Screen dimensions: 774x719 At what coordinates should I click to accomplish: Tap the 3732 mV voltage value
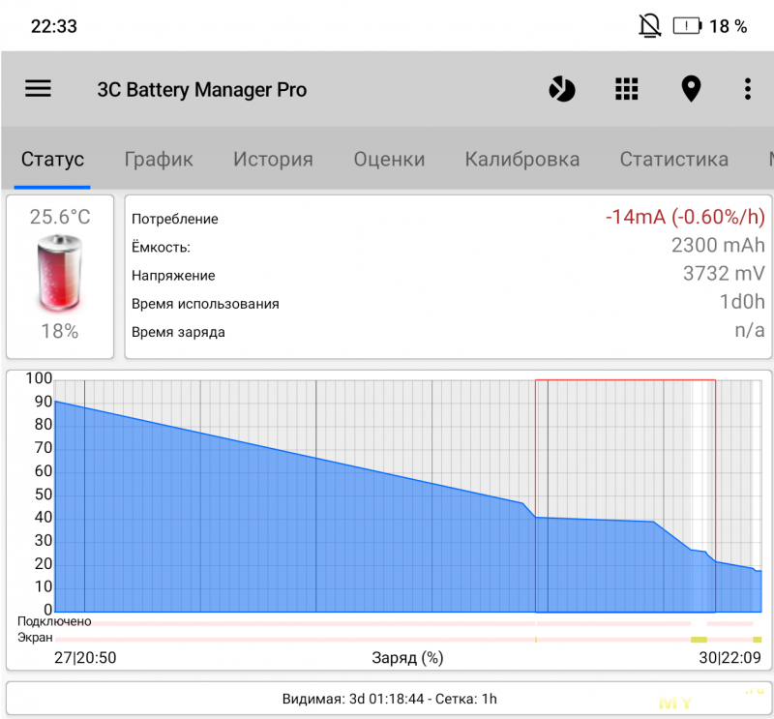tap(724, 274)
